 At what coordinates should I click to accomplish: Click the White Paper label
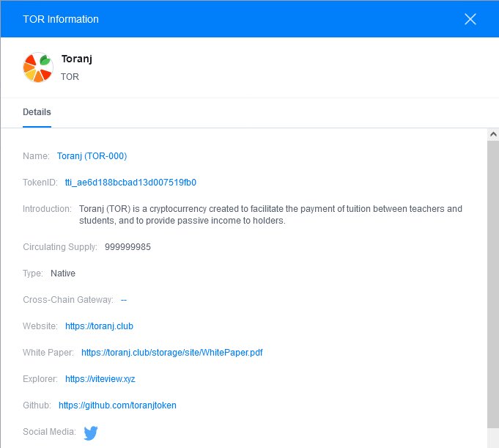click(48, 353)
